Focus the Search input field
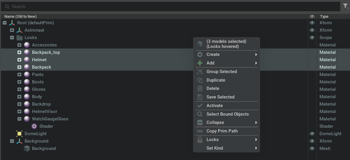 point(172,6)
